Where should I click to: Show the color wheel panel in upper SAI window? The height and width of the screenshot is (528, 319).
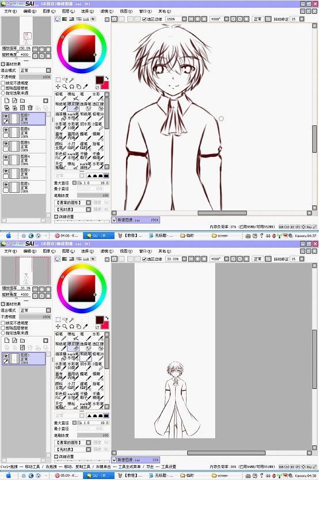pyautogui.click(x=58, y=19)
